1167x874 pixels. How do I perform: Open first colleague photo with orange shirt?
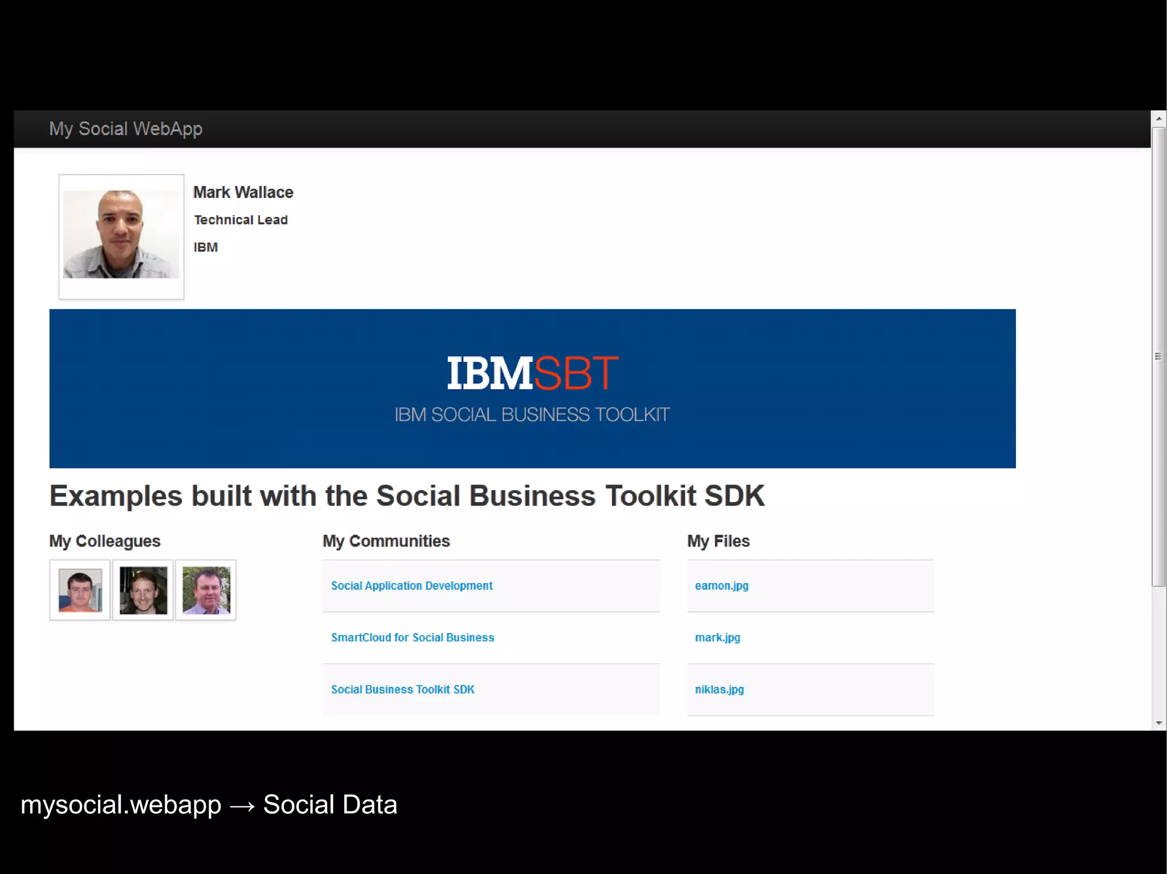80,590
